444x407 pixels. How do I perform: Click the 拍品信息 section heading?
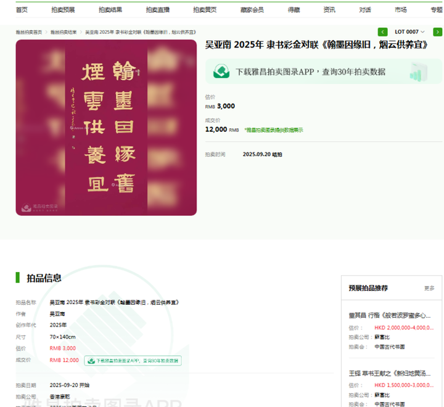tap(44, 278)
